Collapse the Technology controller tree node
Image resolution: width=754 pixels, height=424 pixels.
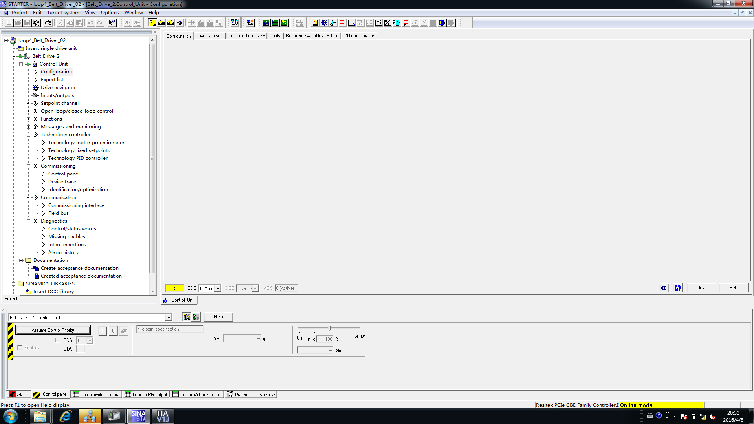coord(28,135)
